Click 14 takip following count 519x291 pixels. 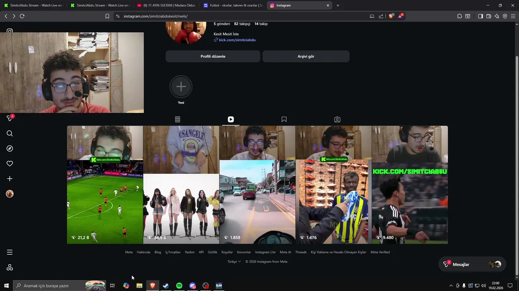click(261, 24)
